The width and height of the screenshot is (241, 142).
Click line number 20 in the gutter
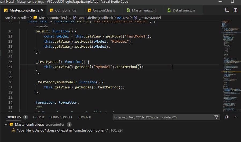pos(10,31)
